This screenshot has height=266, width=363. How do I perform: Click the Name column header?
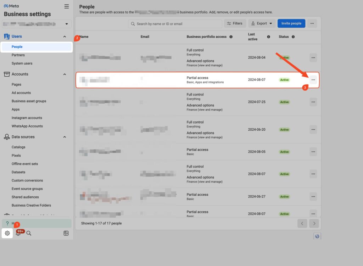pyautogui.click(x=84, y=37)
